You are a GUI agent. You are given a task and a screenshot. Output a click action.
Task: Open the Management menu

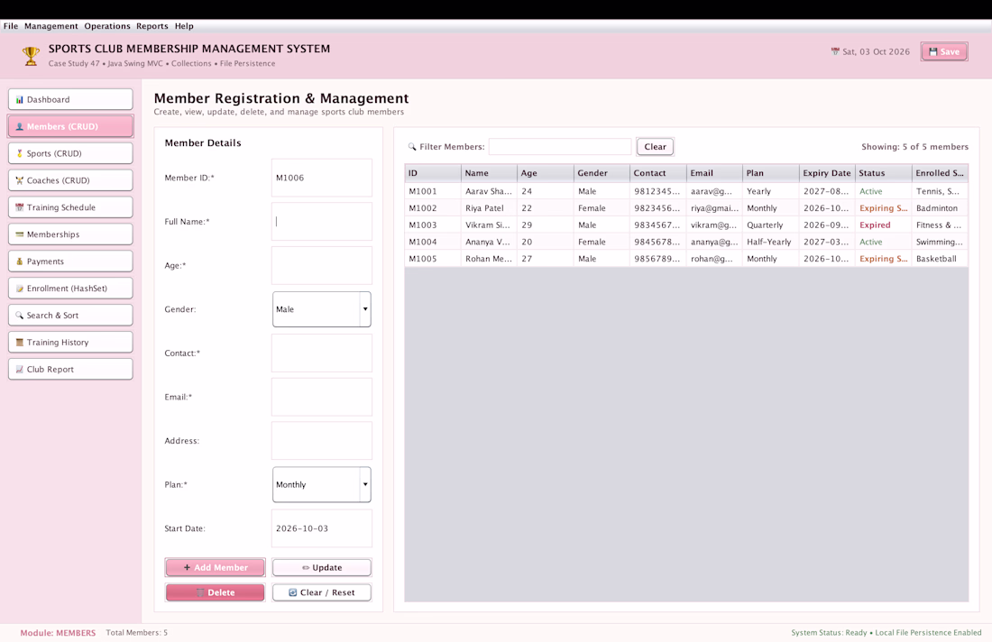(51, 26)
